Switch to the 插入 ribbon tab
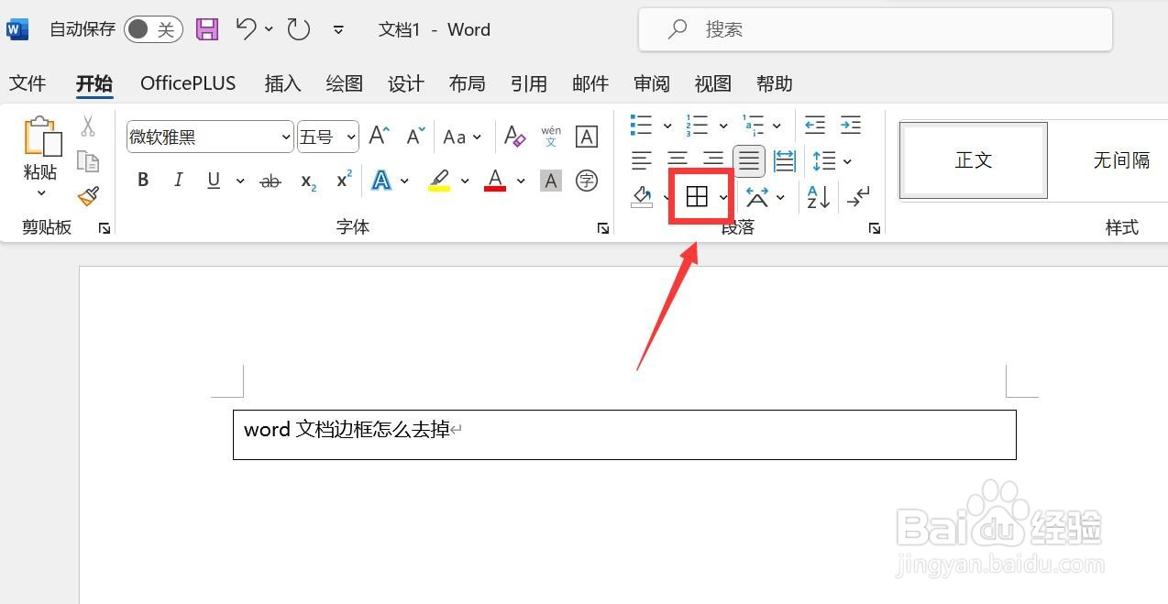The width and height of the screenshot is (1168, 604). (x=282, y=83)
